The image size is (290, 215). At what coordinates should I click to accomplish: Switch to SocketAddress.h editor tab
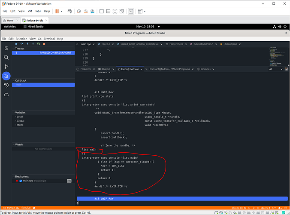(x=203, y=44)
